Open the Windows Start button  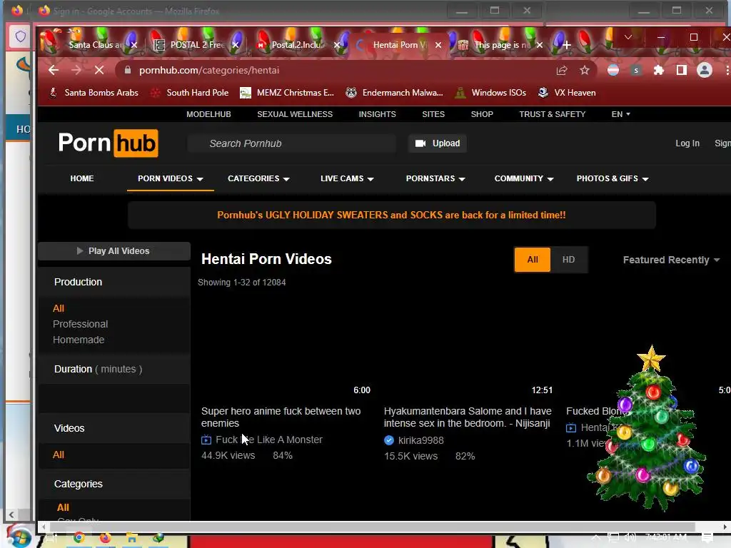click(19, 537)
